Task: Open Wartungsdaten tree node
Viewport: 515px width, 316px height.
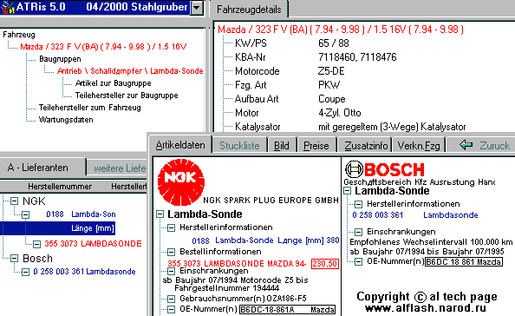Action: tap(66, 120)
